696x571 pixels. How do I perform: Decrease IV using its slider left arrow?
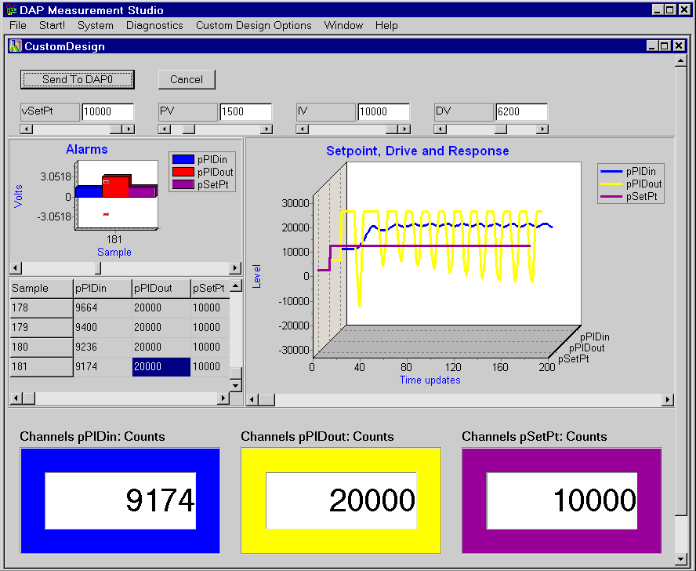pos(302,128)
